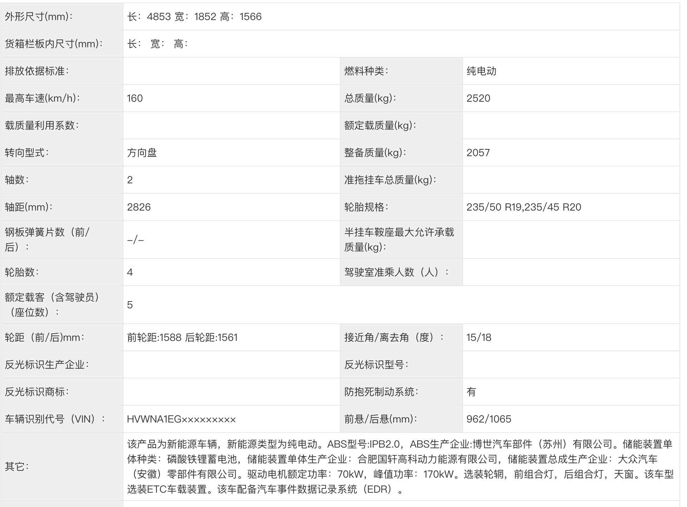The width and height of the screenshot is (687, 507).
Task: Click the 轴数 value 2
Action: [130, 180]
